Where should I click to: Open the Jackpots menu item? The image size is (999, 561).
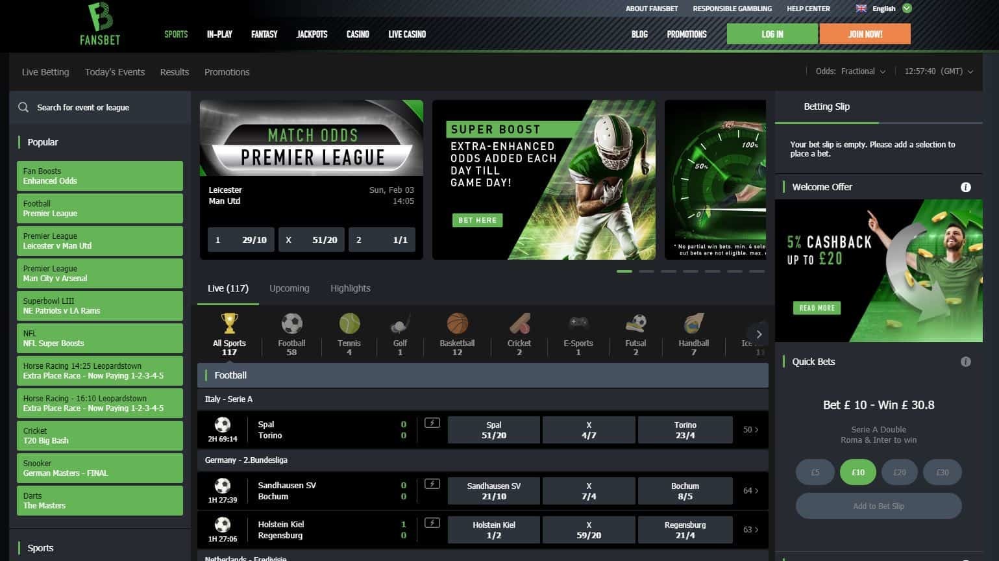[312, 34]
